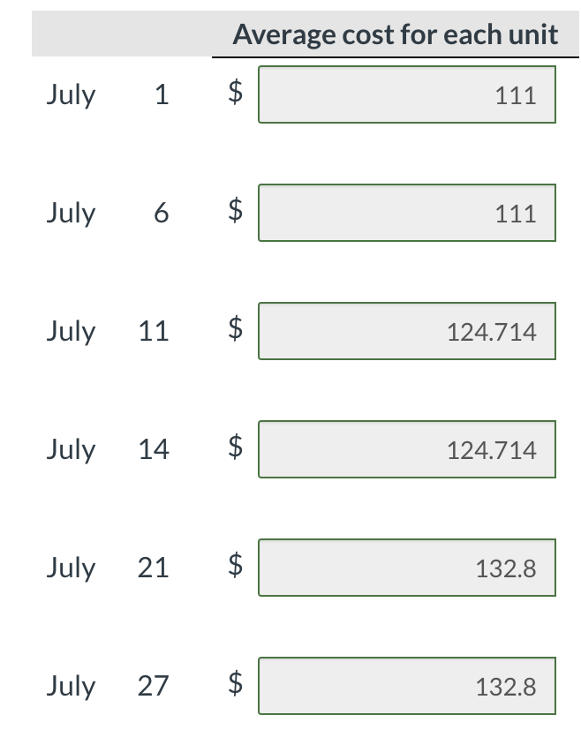Click the dollar sign near July 14
Screen dimensions: 581x745
(234, 449)
